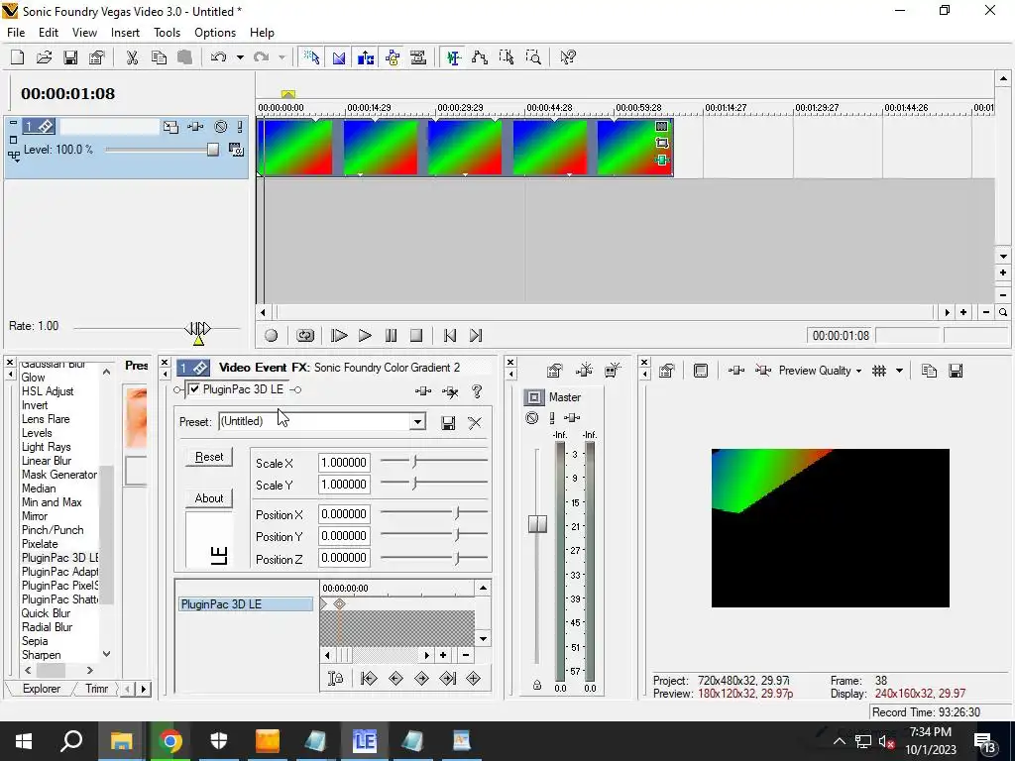Disable the PluginPac 3D LE checkbox
Image resolution: width=1015 pixels, height=761 pixels.
[194, 388]
